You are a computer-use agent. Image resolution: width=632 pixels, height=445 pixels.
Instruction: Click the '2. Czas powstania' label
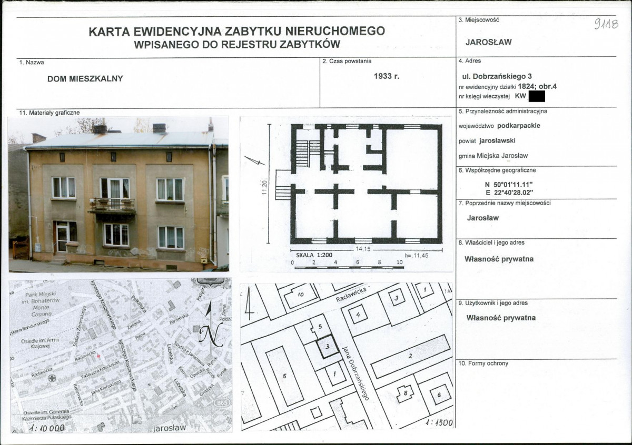pos(348,62)
